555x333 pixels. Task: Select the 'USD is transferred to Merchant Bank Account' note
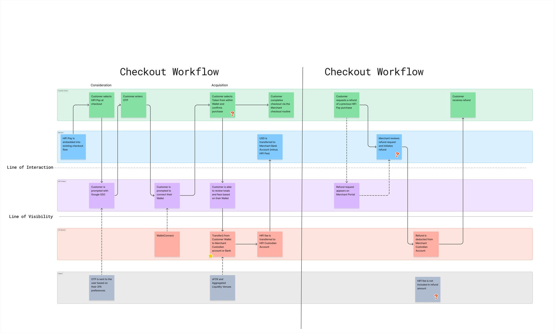[x=270, y=147]
